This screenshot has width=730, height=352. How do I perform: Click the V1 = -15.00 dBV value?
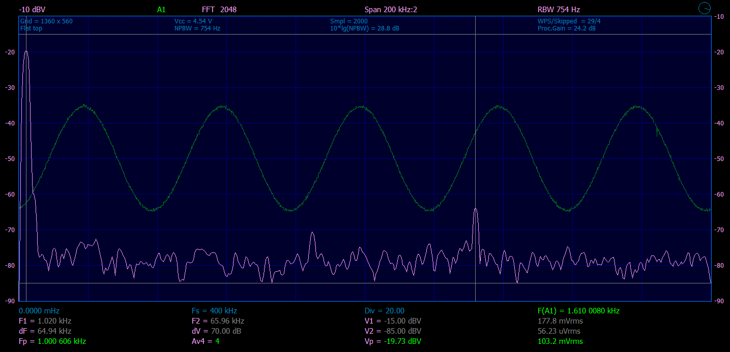[x=393, y=321]
